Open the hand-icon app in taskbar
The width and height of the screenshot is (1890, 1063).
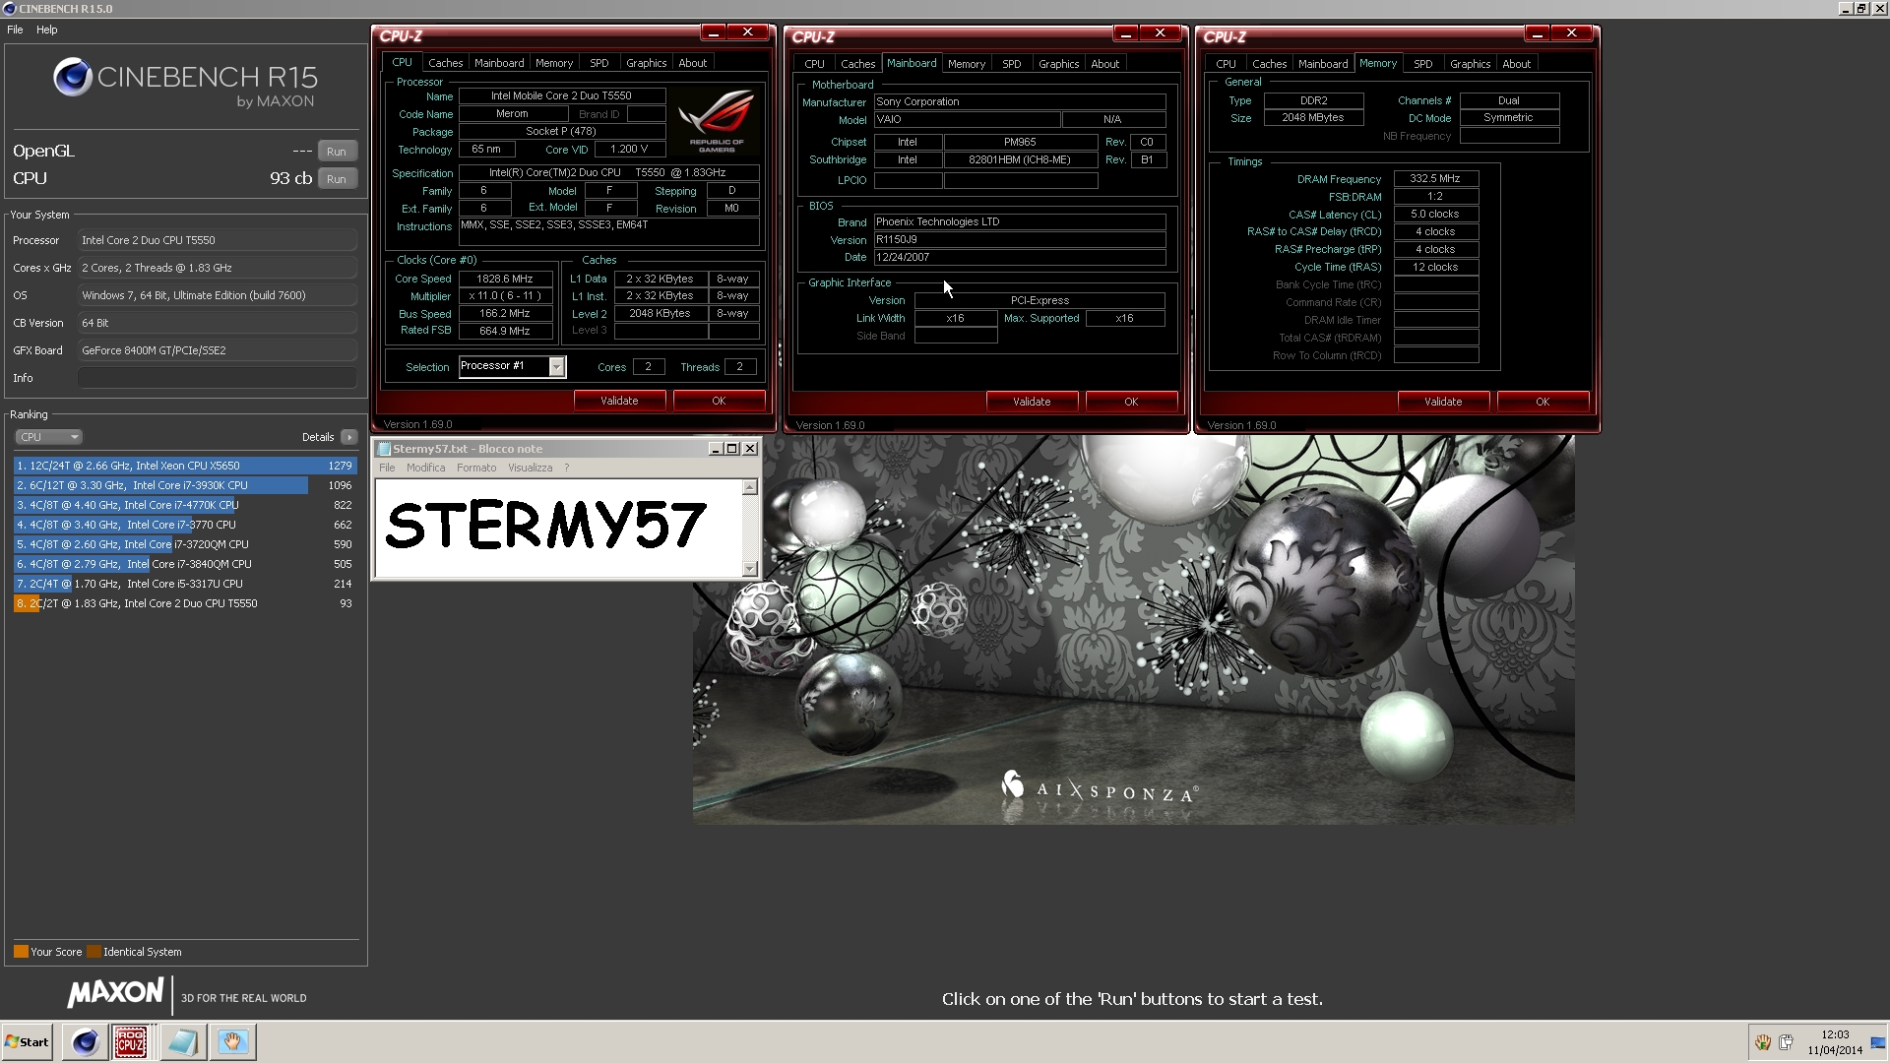coord(233,1041)
